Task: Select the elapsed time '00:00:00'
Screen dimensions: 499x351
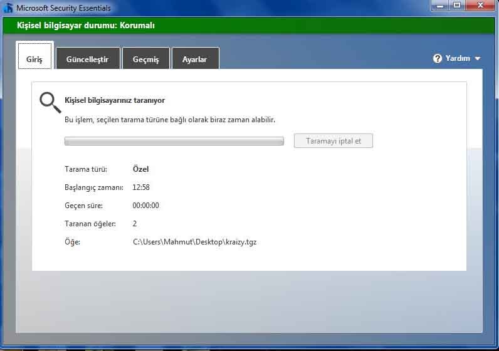Action: (x=146, y=206)
